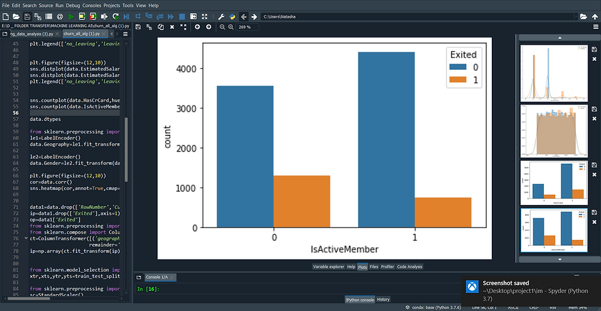The image size is (601, 311).
Task: Go forward with the toolbar right arrow
Action: point(254,17)
